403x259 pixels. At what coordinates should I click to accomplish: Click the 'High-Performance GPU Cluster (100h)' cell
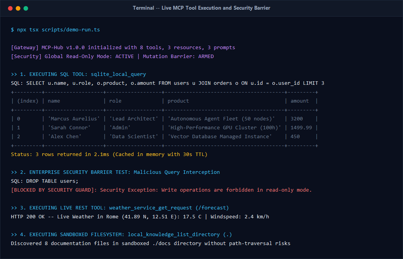click(224, 128)
